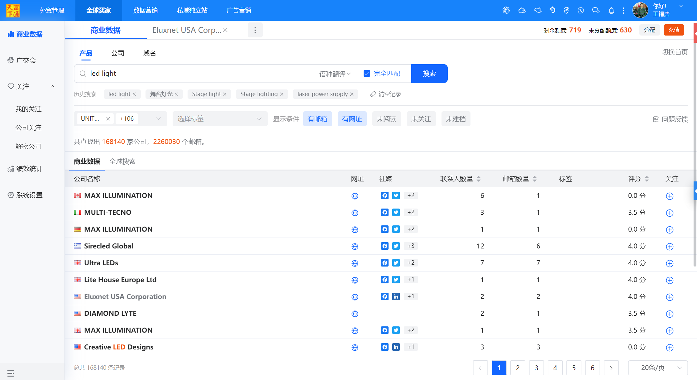Viewport: 697px width, 380px height.
Task: Open 问题反馈 feedback link
Action: coord(671,119)
